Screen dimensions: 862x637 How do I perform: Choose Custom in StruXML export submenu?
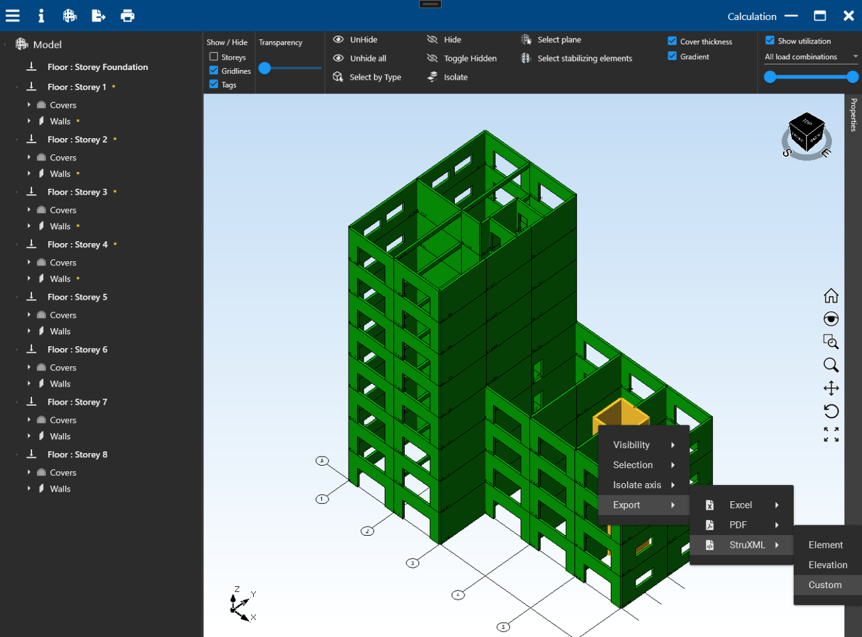(827, 585)
